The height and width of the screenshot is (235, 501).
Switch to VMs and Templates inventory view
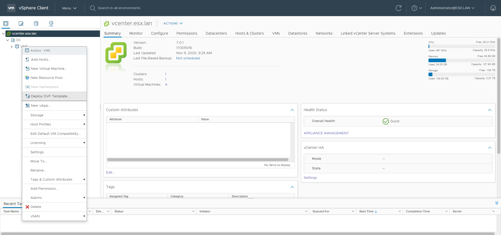pyautogui.click(x=21, y=23)
